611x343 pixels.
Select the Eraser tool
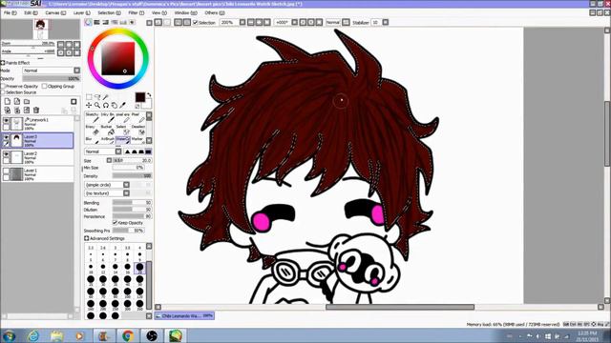[92, 131]
